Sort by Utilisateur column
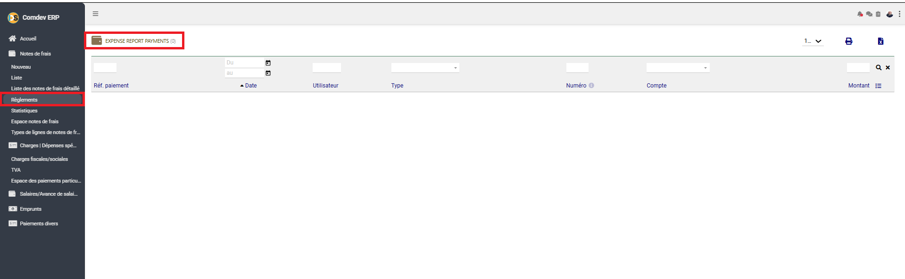This screenshot has height=279, width=905. tap(325, 86)
